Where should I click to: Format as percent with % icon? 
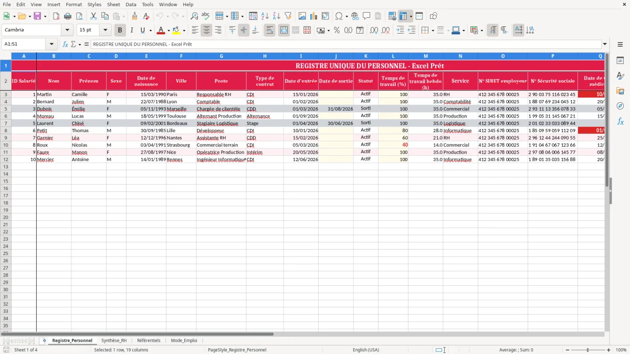pyautogui.click(x=337, y=30)
